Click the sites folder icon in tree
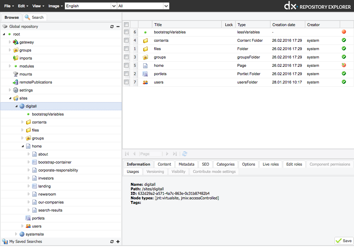Image resolution: width=354 pixels, height=247 pixels. (x=16, y=98)
